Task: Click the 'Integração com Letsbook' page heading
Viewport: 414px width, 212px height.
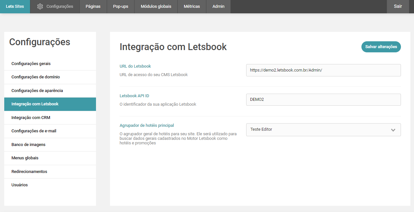Action: (x=173, y=47)
